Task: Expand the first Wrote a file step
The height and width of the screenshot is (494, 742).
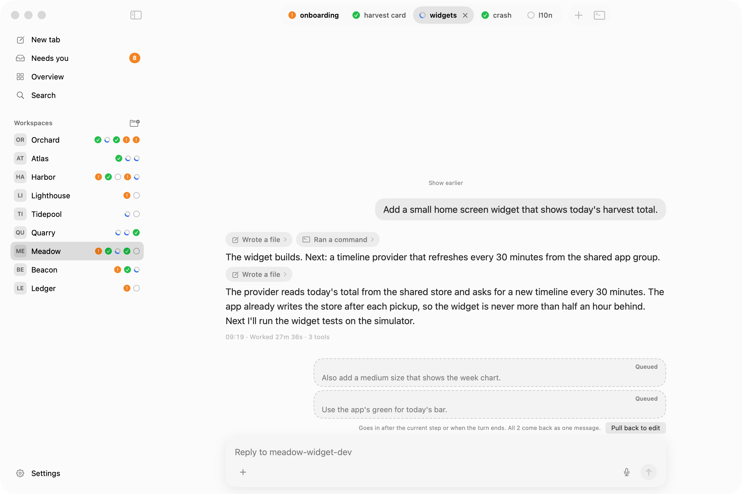Action: [x=259, y=240]
